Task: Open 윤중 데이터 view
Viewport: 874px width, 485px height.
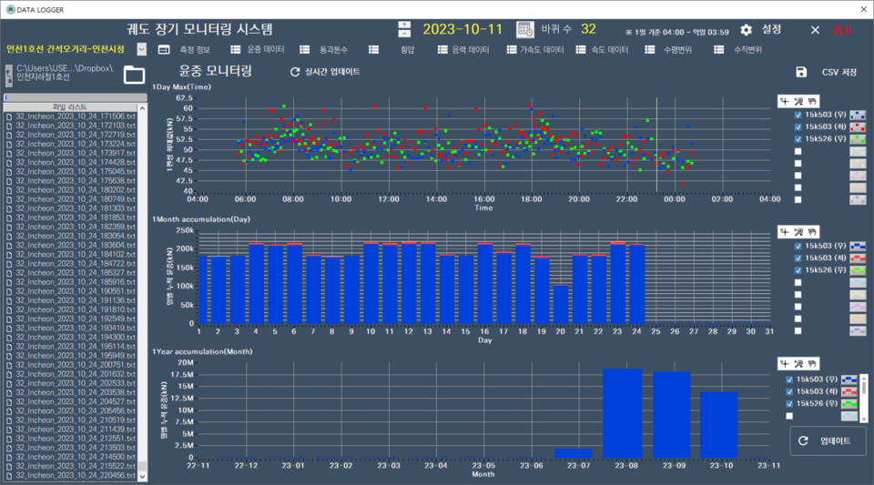Action: pos(265,49)
